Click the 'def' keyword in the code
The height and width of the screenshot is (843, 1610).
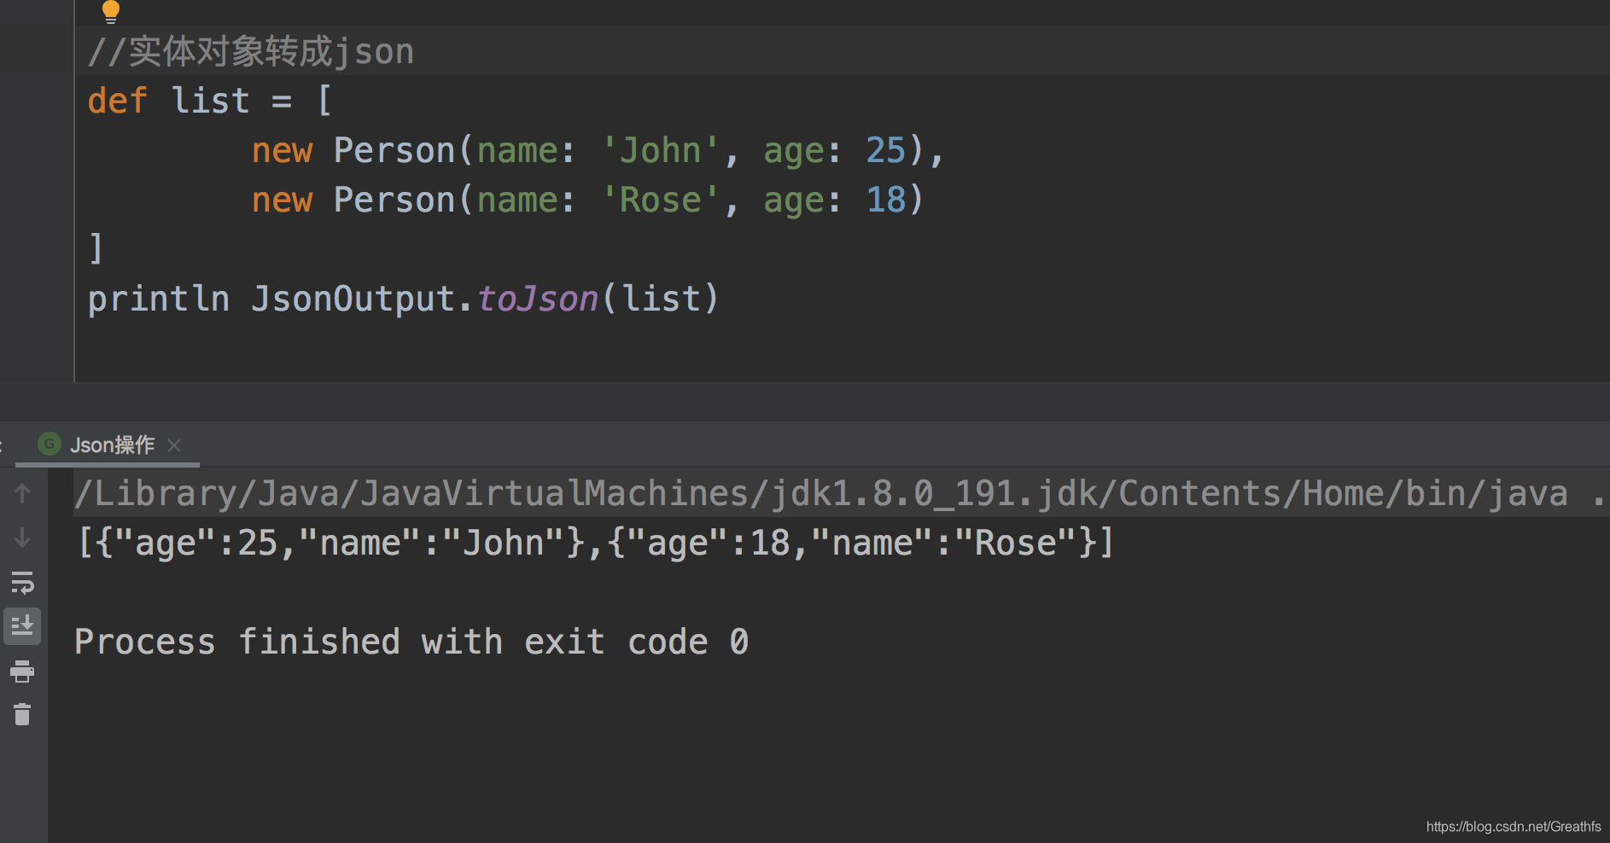coord(118,101)
